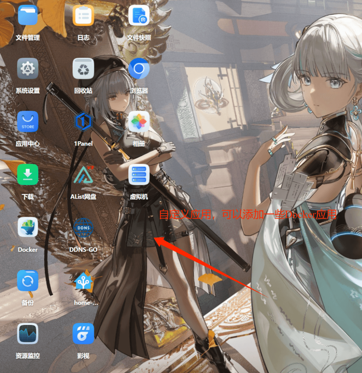Click the 资源监控 label text
Image resolution: width=362 pixels, height=373 pixels.
pyautogui.click(x=28, y=356)
